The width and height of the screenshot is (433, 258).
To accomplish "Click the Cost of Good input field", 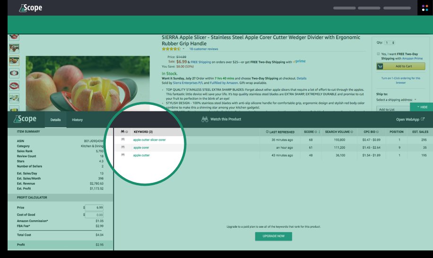I will [94, 215].
